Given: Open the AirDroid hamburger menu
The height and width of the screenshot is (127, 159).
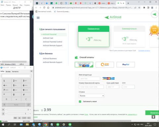Looking at the screenshot, I should [38, 18].
